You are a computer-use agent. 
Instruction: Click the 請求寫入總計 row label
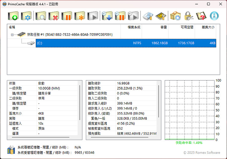97,103
